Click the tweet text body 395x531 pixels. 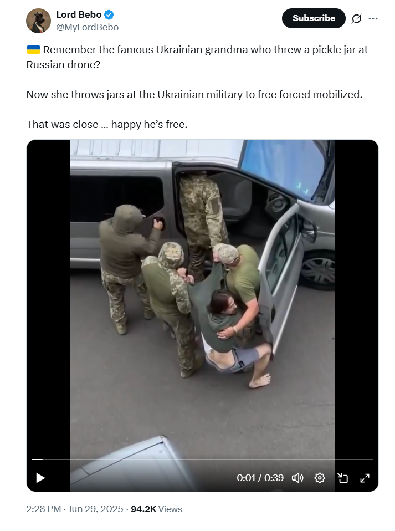tap(197, 87)
